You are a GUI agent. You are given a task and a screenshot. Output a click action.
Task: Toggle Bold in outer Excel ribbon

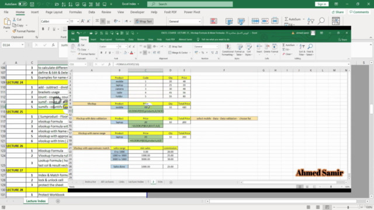pos(43,29)
